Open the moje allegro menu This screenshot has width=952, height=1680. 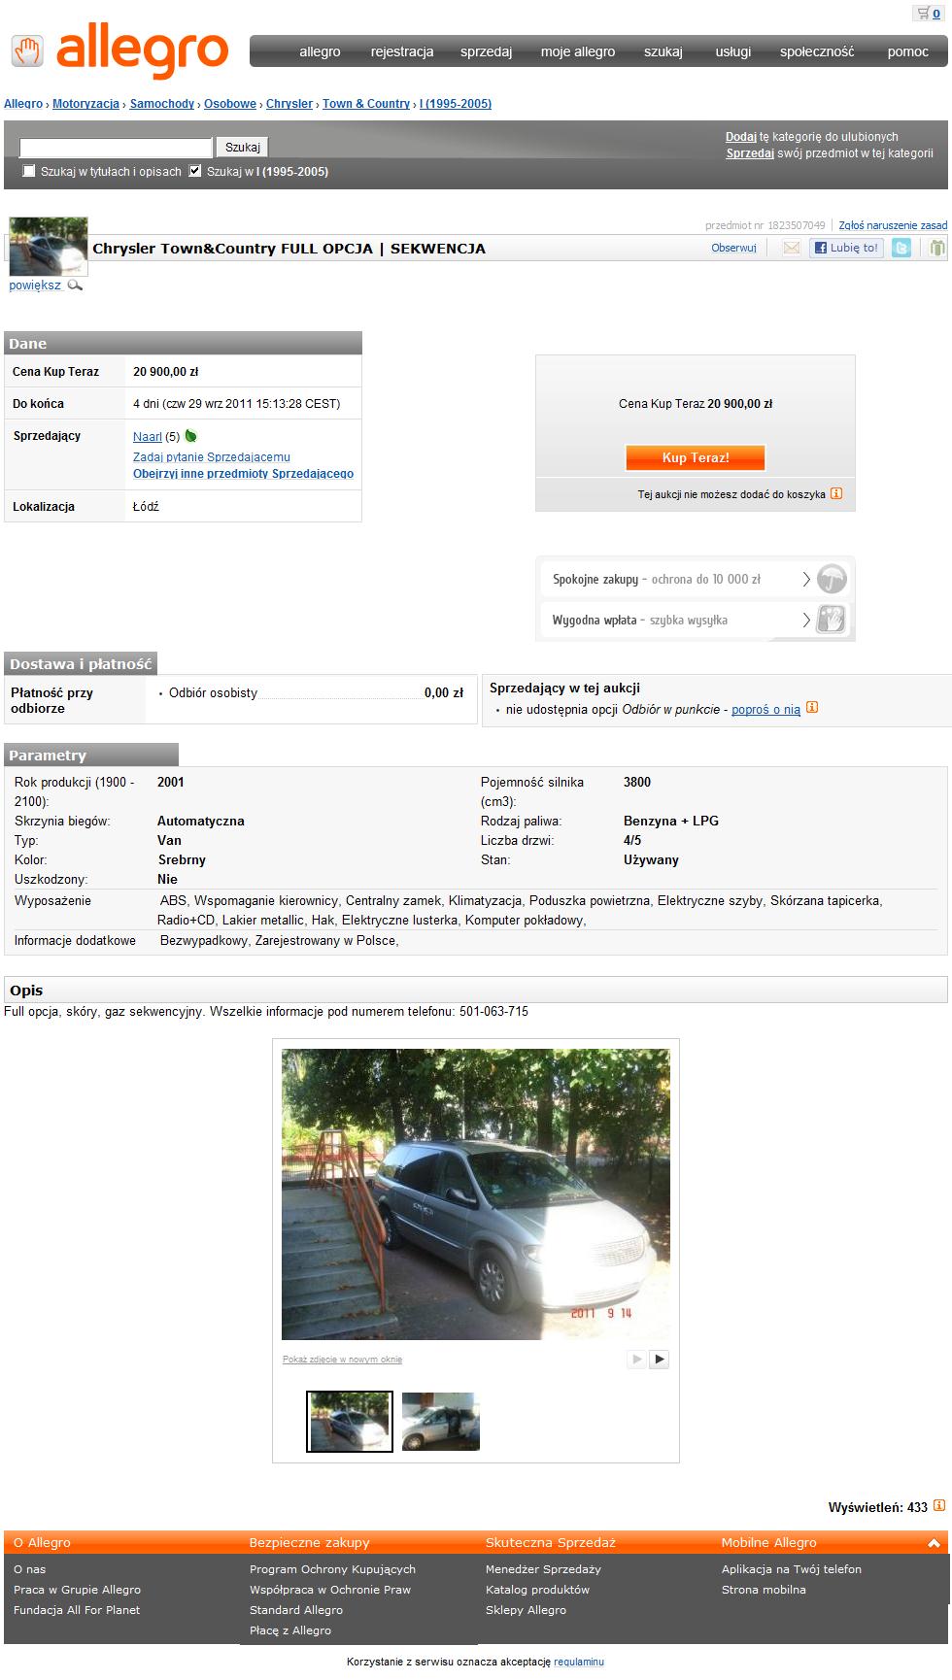pos(578,51)
